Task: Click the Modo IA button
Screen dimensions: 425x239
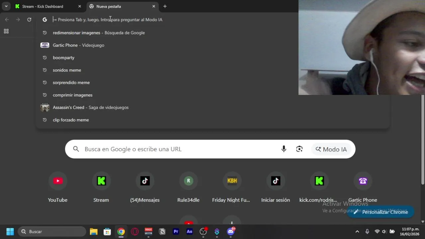Action: pos(331,149)
